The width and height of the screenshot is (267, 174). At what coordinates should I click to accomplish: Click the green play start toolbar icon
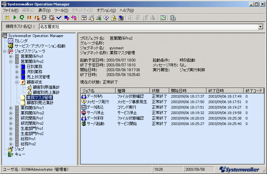coord(15,18)
